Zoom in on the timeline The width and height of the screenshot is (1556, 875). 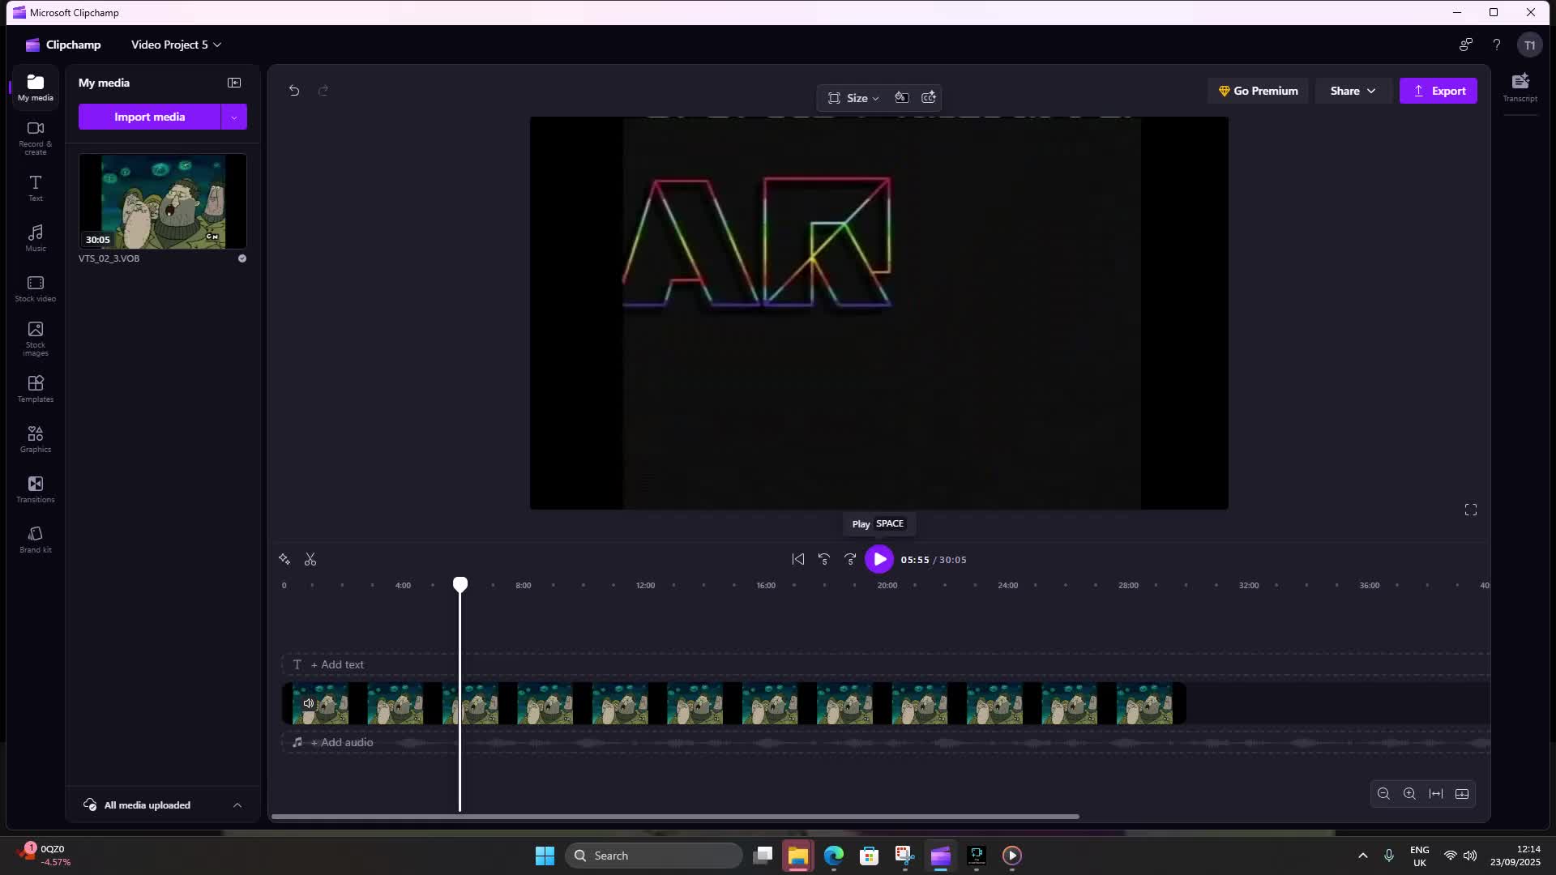(1409, 794)
